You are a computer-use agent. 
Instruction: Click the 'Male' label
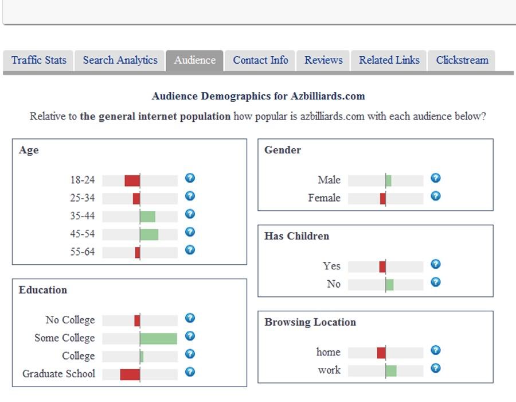329,180
